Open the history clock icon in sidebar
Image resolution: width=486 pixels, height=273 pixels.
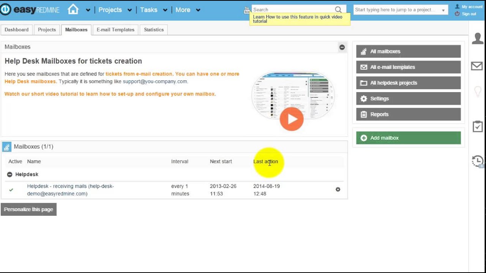tap(478, 161)
